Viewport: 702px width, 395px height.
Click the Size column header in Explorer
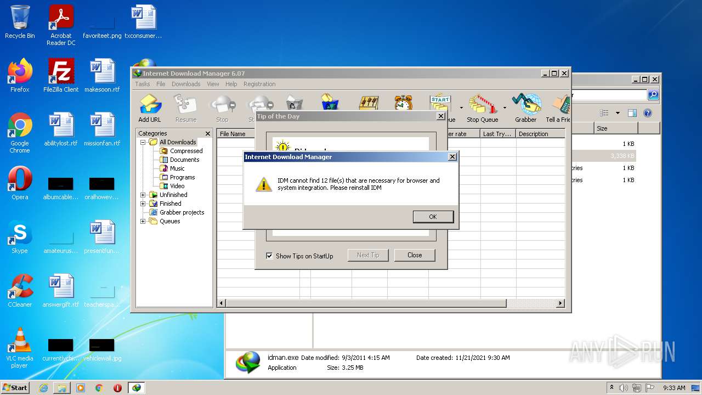point(616,128)
